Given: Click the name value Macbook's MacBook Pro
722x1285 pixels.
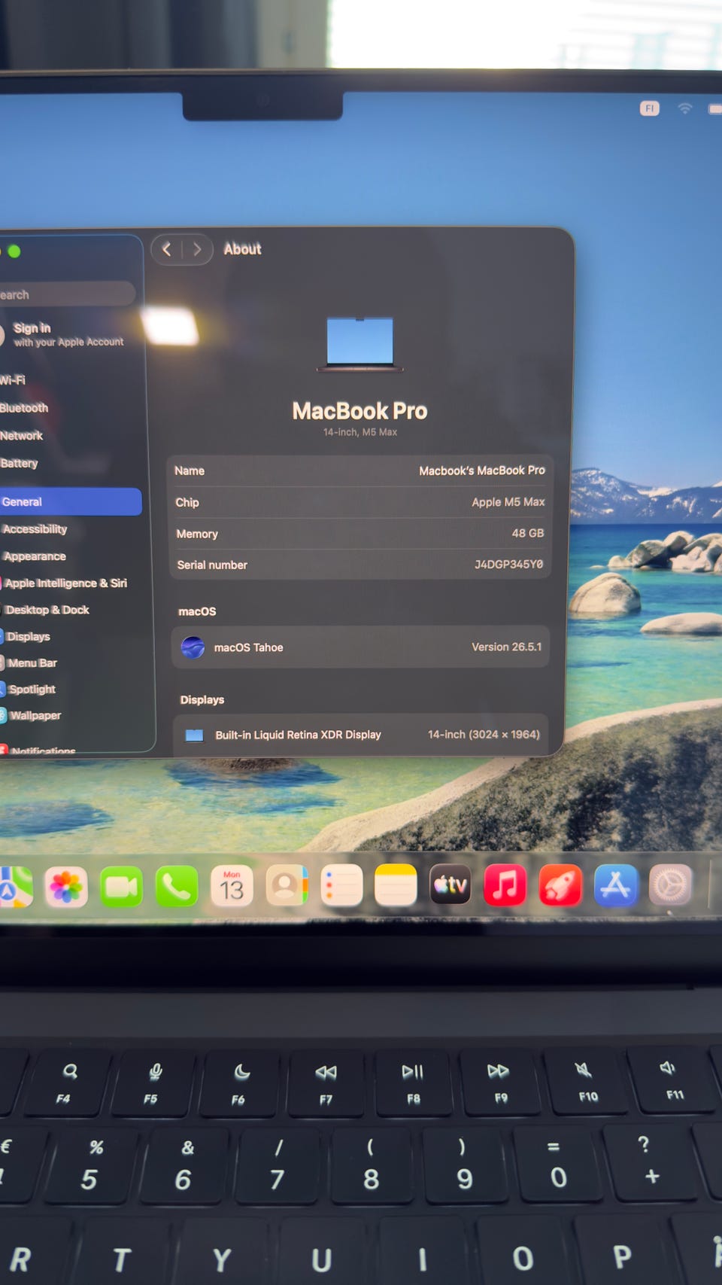Looking at the screenshot, I should tap(482, 470).
